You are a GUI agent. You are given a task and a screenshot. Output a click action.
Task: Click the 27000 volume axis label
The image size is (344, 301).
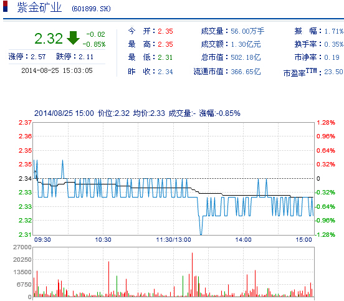[x=22, y=247]
